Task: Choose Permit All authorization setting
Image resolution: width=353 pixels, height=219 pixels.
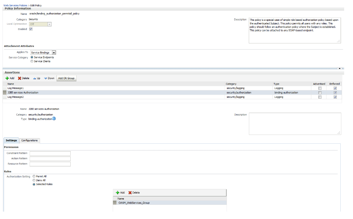Action: 34,177
